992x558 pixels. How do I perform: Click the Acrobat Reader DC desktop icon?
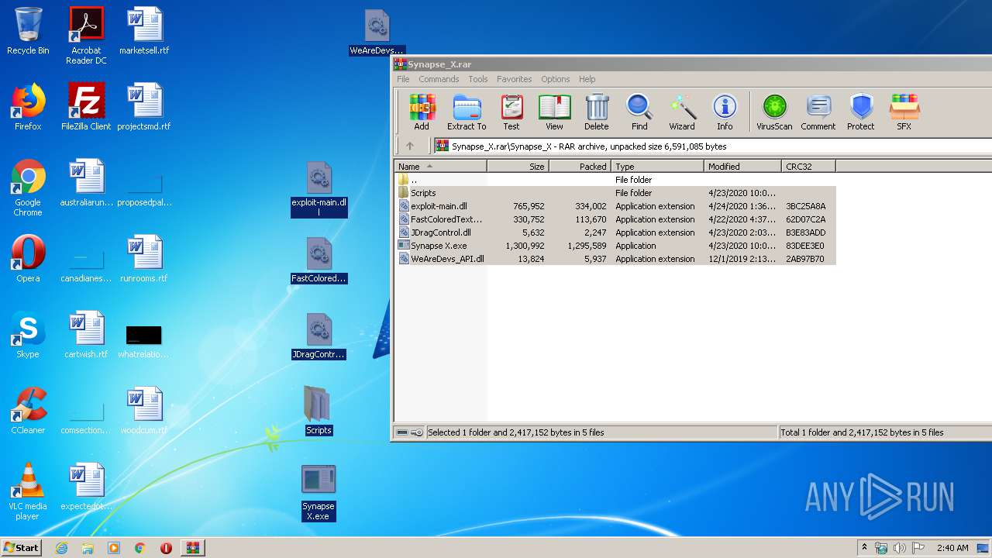point(86,36)
